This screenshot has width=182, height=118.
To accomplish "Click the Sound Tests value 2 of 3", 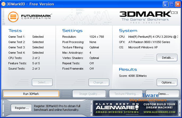I will tap(36, 69).
